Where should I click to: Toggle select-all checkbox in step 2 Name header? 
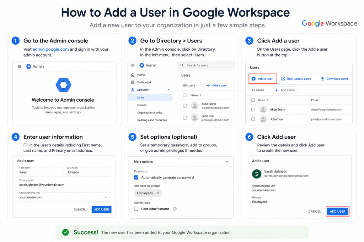184,95
